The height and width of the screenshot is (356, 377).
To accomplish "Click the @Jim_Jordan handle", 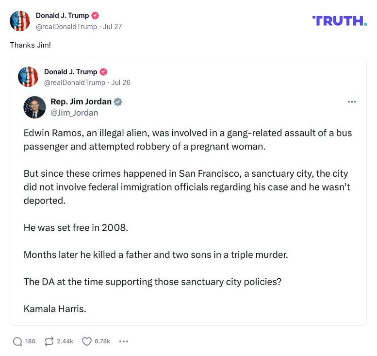I will point(74,113).
